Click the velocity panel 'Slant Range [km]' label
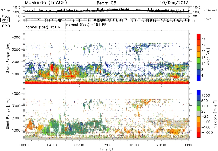The image size is (218, 151). coord(8,114)
